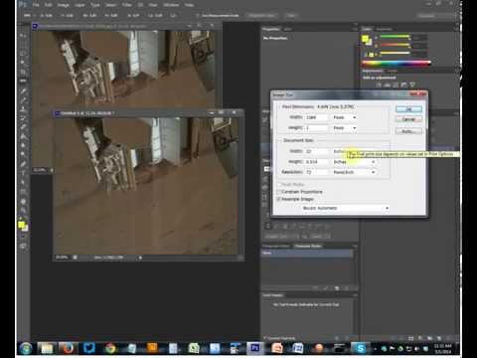Select the Path Selection tool
Screen dimensions: 477x358
[23, 182]
